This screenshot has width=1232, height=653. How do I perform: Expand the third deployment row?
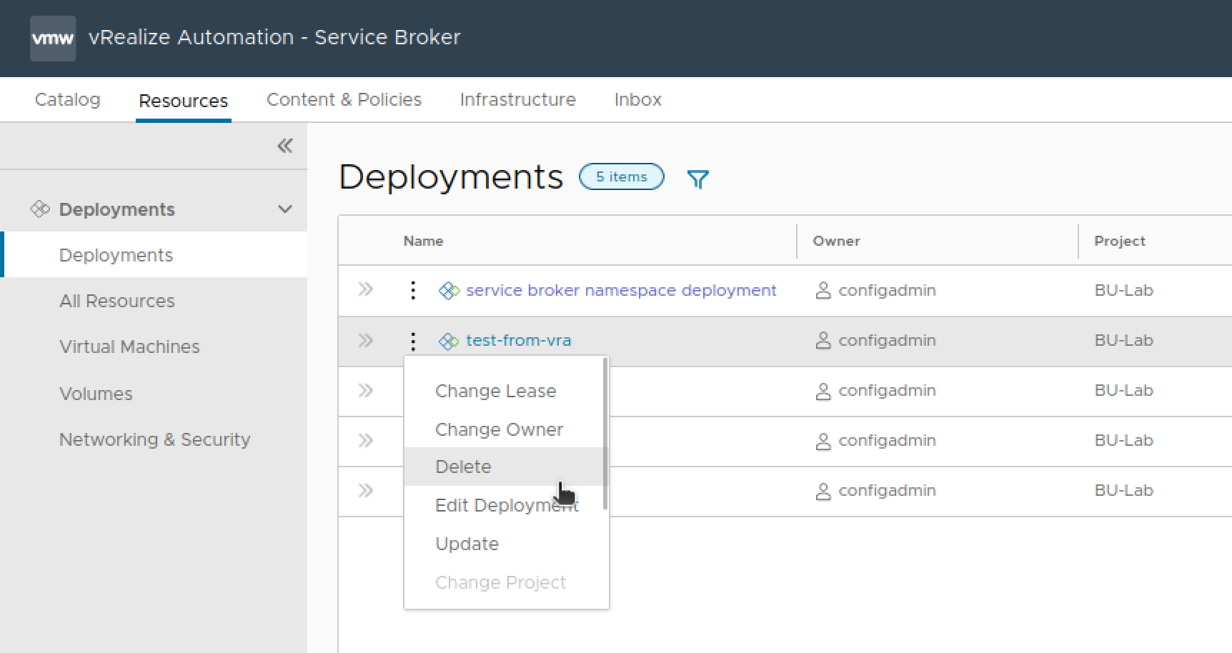point(365,390)
